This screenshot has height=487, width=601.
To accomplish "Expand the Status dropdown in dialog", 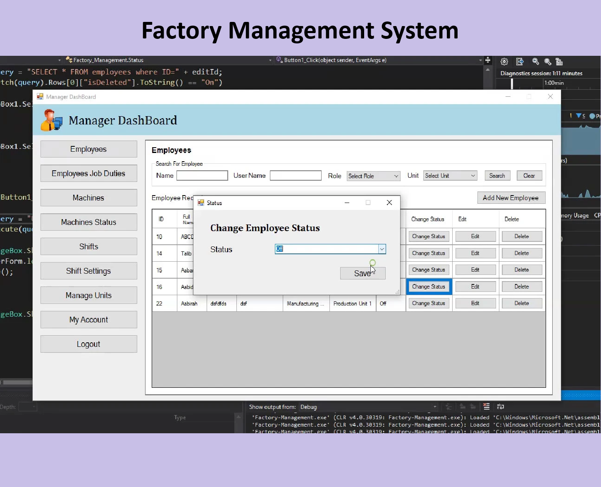I will tap(382, 249).
